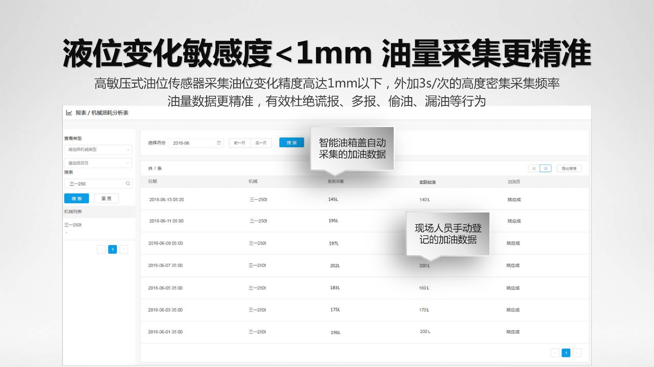Click the 180 L actual refuel value
Screen dimensions: 654x367
coord(424,288)
